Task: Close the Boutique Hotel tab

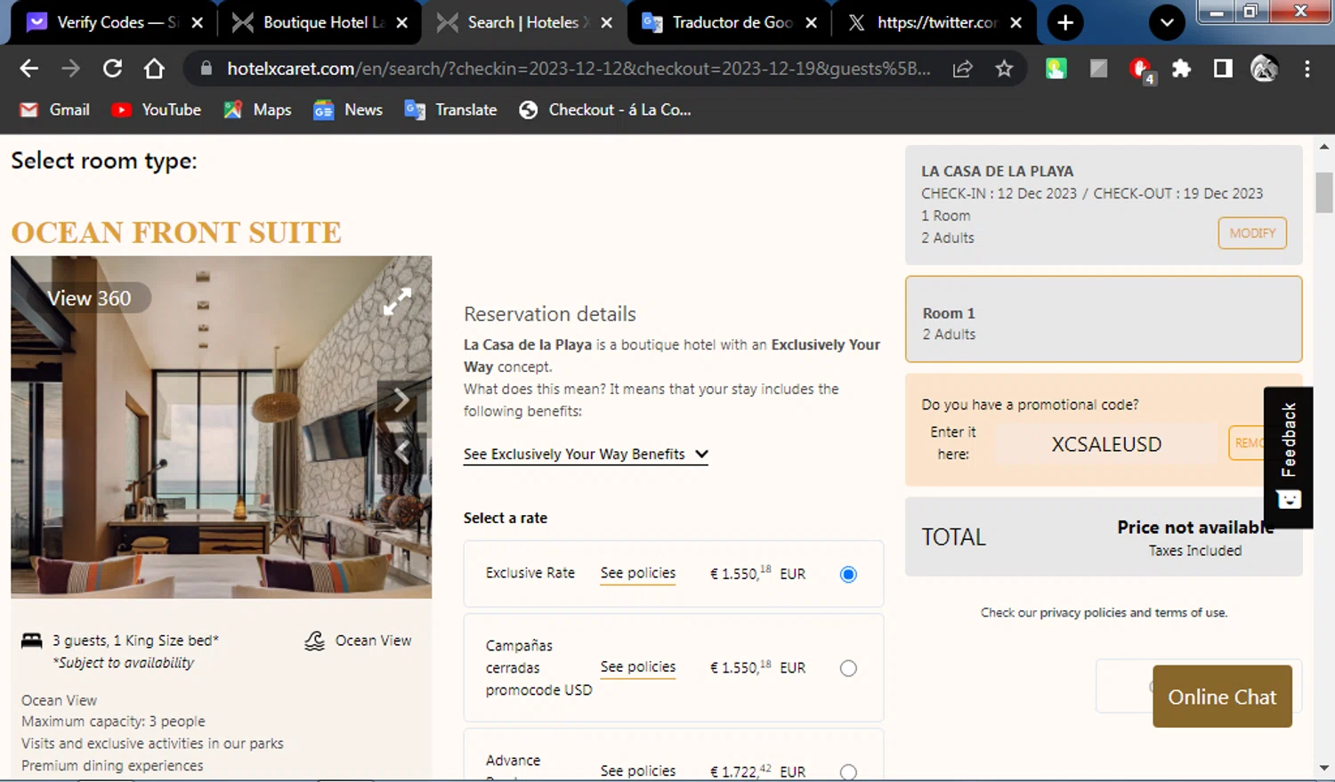Action: [x=401, y=22]
